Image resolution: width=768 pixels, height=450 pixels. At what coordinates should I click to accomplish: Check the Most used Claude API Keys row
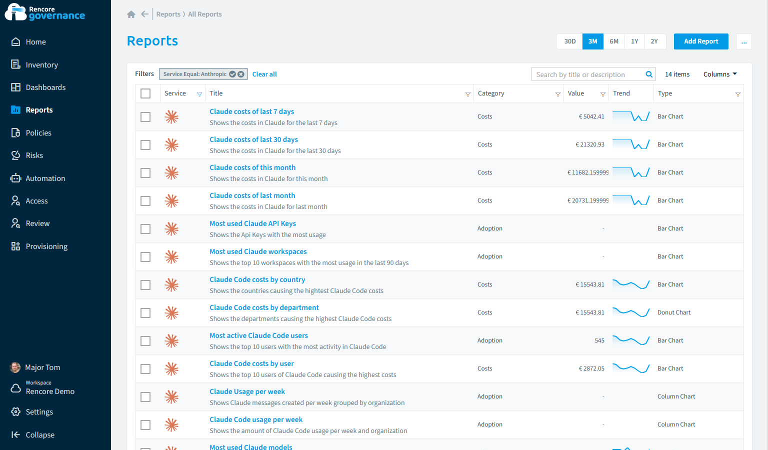pos(145,229)
